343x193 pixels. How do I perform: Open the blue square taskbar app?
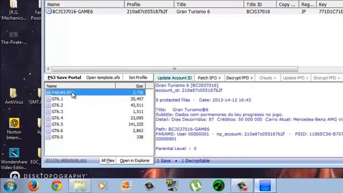(265, 185)
